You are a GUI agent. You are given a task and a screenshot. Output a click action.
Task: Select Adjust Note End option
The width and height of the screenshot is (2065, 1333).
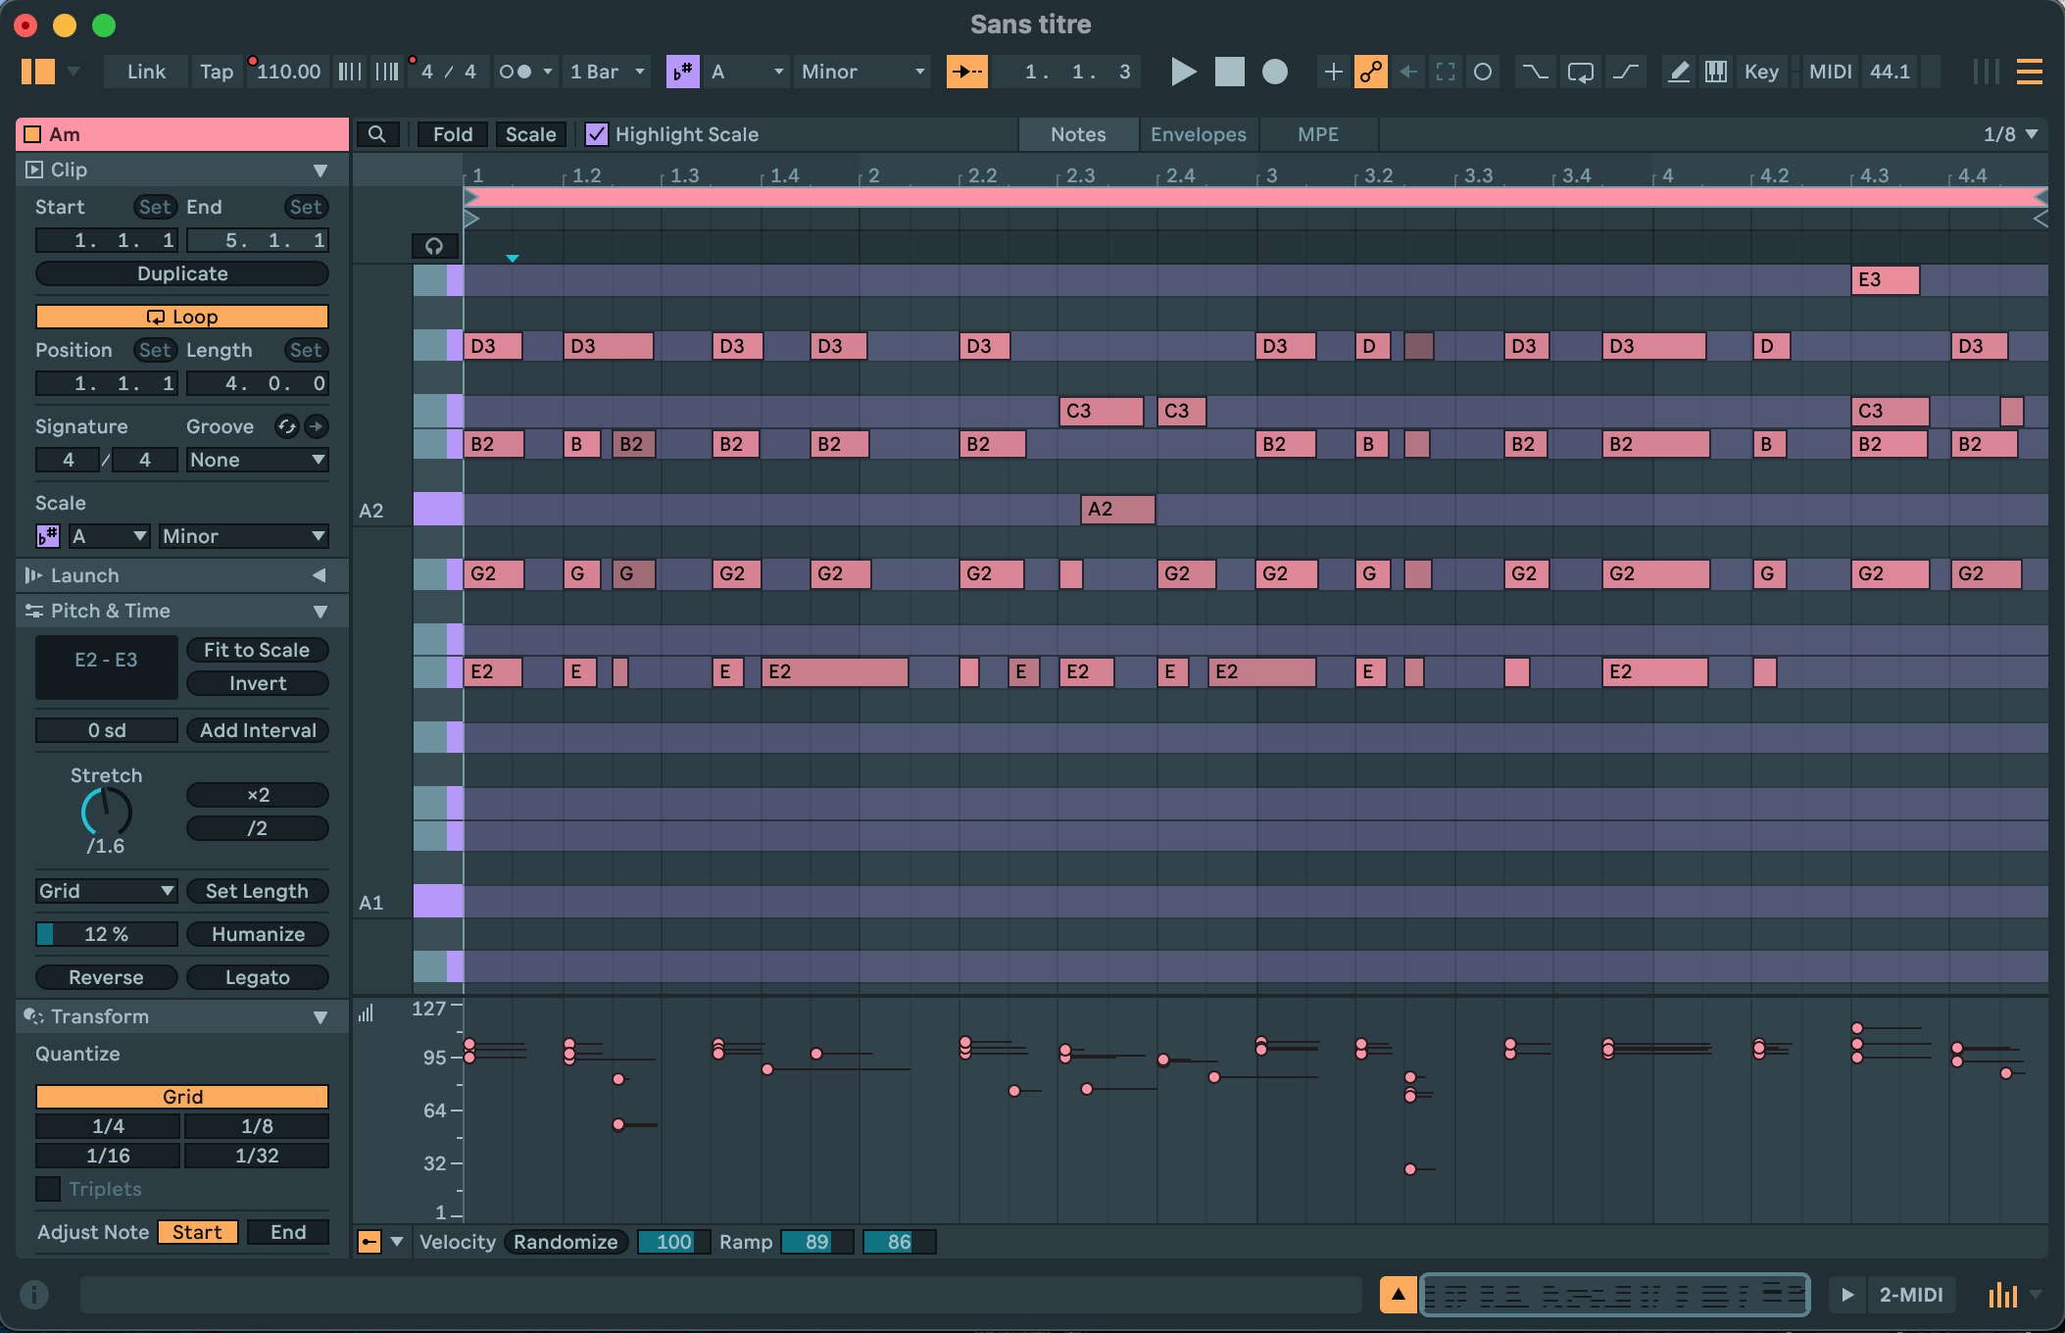(x=288, y=1232)
